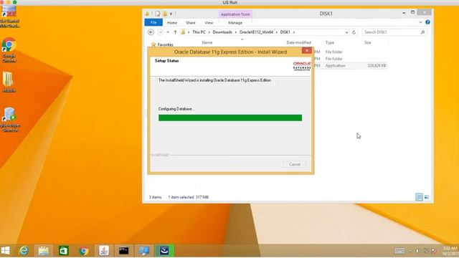
Task: Go up one folder level
Action: tap(175, 32)
